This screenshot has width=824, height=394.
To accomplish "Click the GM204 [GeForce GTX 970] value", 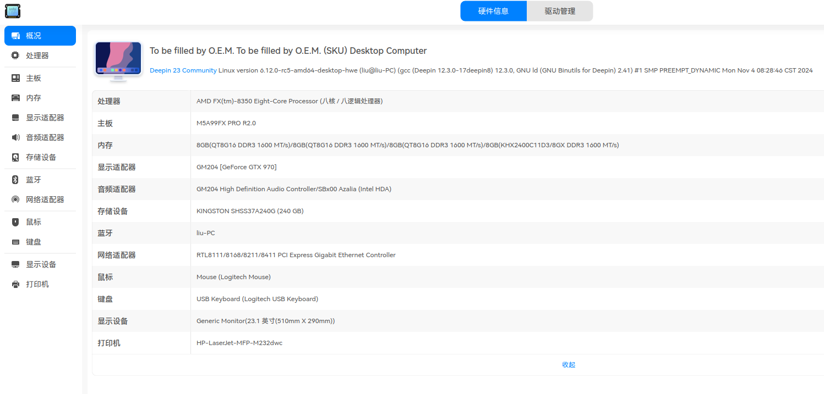I will point(237,167).
